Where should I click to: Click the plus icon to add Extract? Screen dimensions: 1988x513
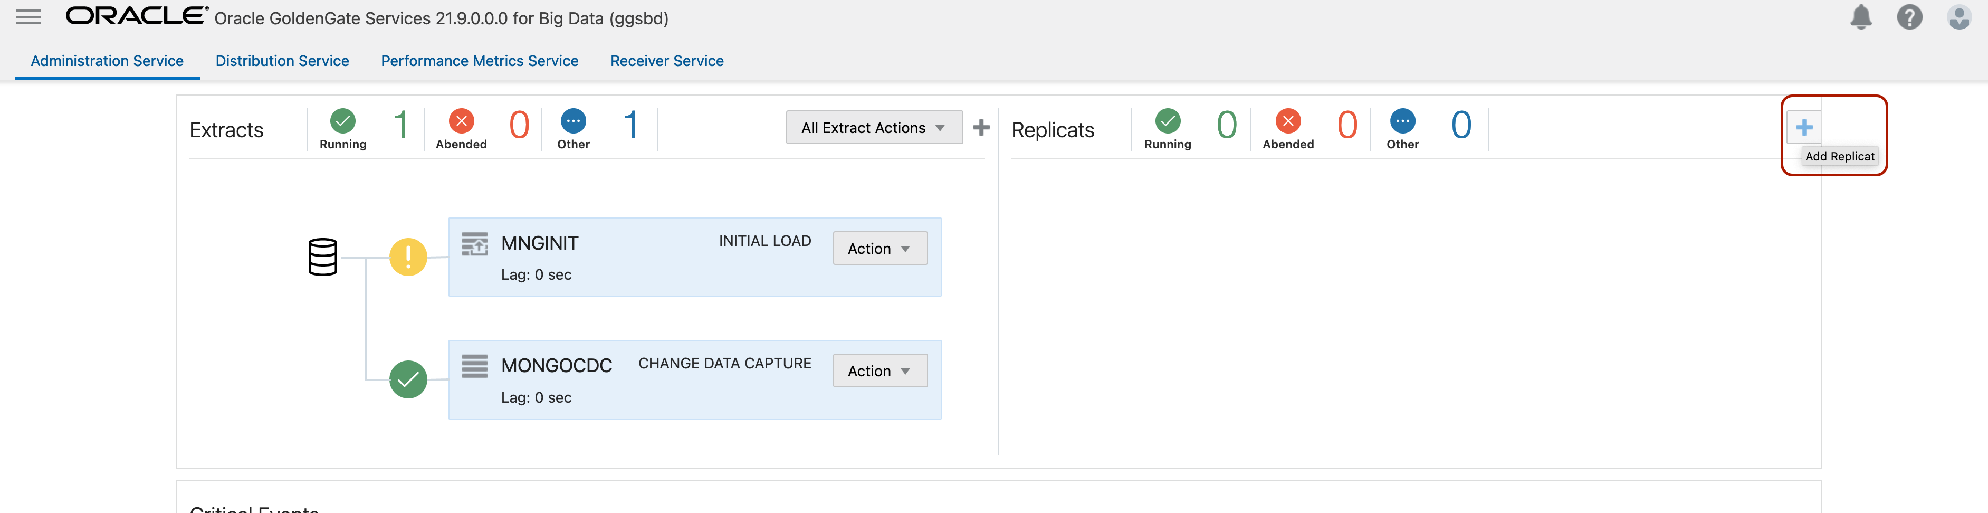[x=981, y=127]
